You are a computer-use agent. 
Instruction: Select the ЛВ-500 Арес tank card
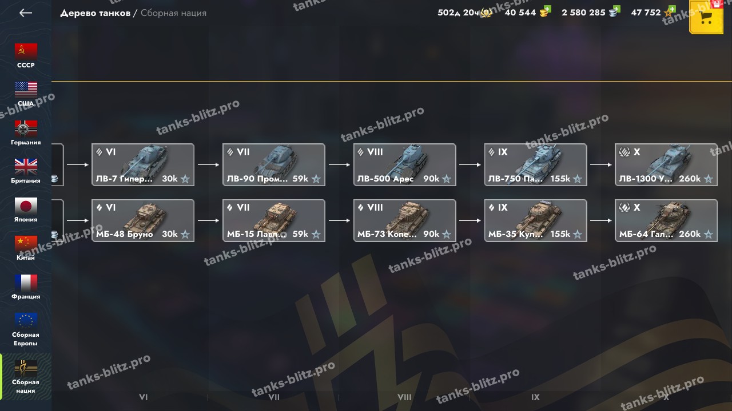pyautogui.click(x=405, y=164)
